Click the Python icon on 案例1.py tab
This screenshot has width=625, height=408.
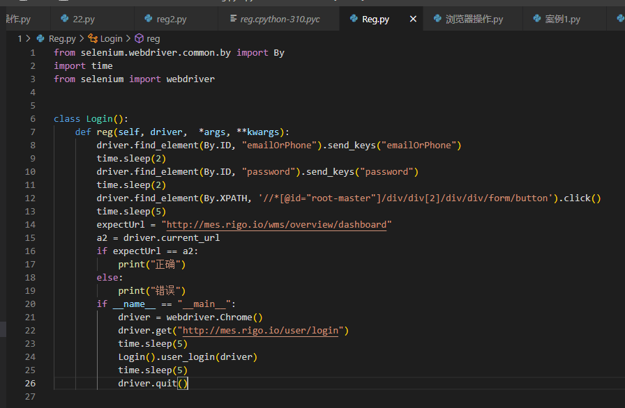(x=536, y=19)
